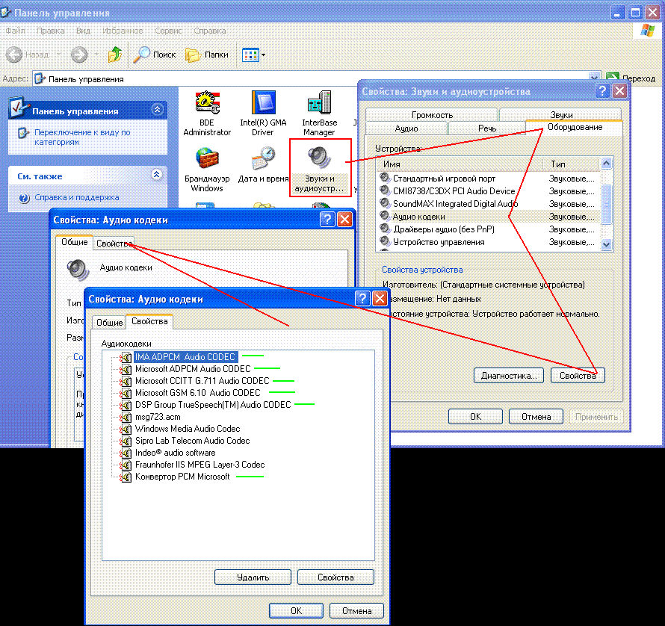
Task: Switch to the Громкость tab
Action: (432, 114)
